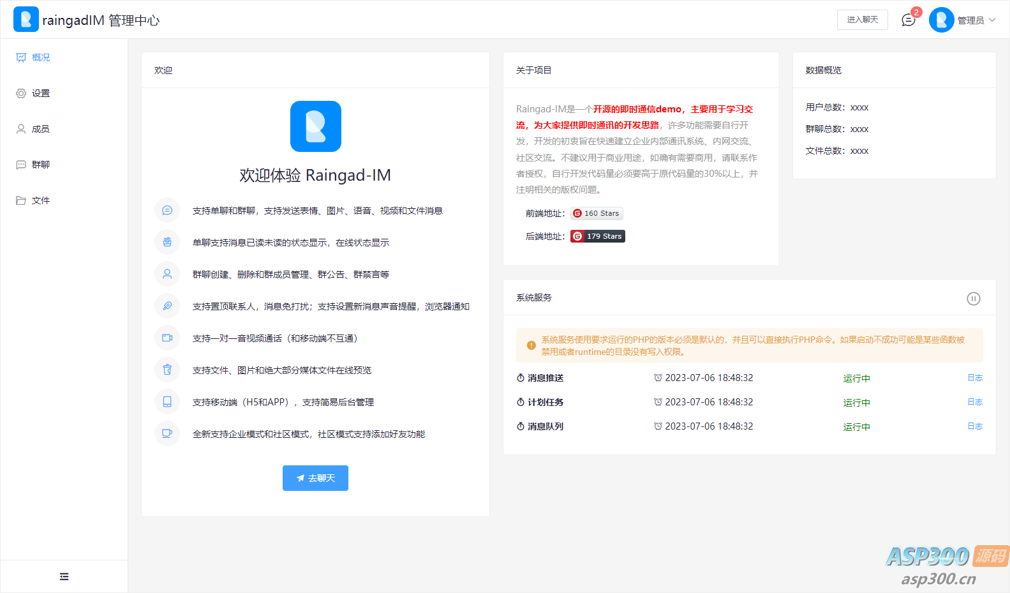Go to the 设置 settings page
The width and height of the screenshot is (1010, 593).
(x=41, y=93)
